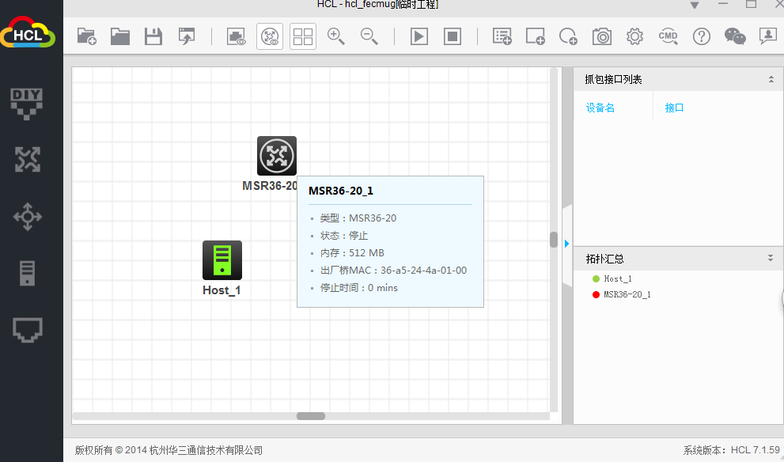
Task: Click the copyright 版权所有 status text
Action: point(169,450)
